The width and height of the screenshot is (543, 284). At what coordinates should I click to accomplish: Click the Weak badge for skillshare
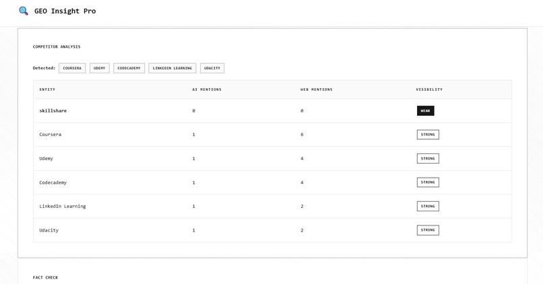pyautogui.click(x=425, y=110)
